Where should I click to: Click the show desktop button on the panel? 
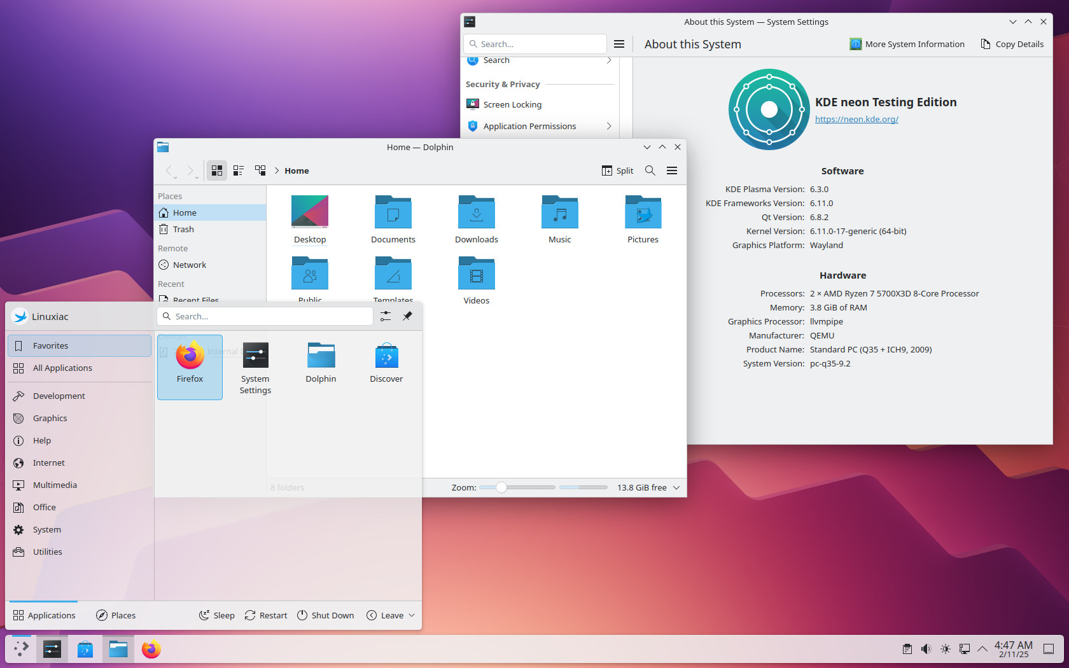point(1049,649)
